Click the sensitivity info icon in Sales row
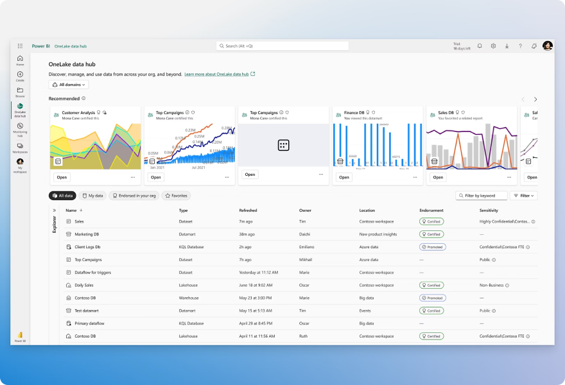The image size is (565, 385). click(x=534, y=221)
